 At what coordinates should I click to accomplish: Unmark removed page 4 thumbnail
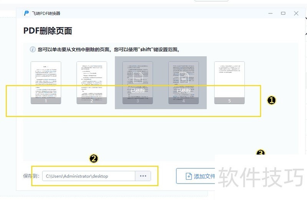point(183,83)
